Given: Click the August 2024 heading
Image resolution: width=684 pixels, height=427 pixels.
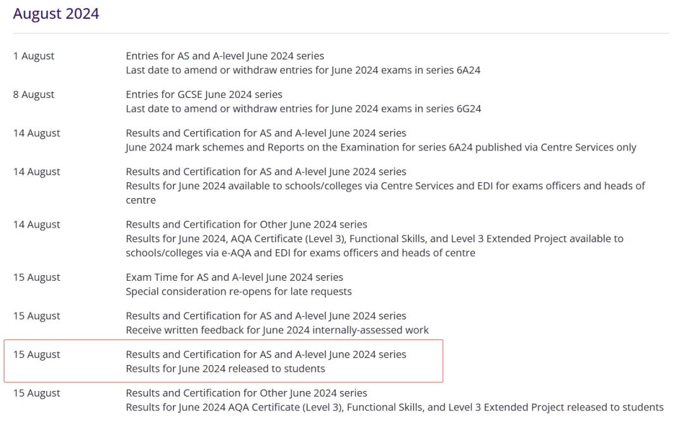Looking at the screenshot, I should pyautogui.click(x=56, y=13).
